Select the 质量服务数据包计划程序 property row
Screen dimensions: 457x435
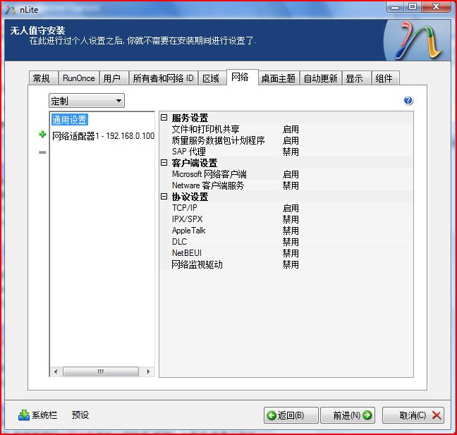point(286,140)
